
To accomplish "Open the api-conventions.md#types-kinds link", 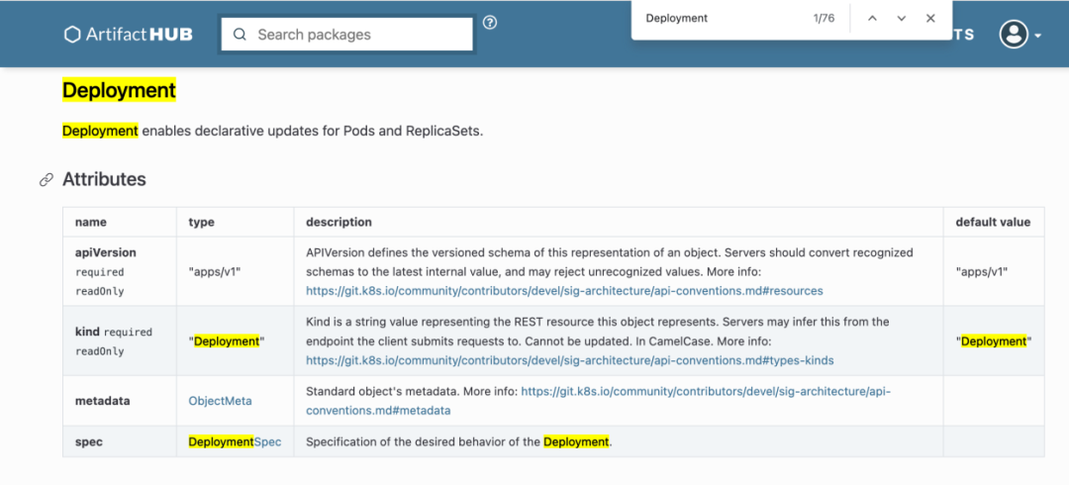I will pyautogui.click(x=570, y=359).
